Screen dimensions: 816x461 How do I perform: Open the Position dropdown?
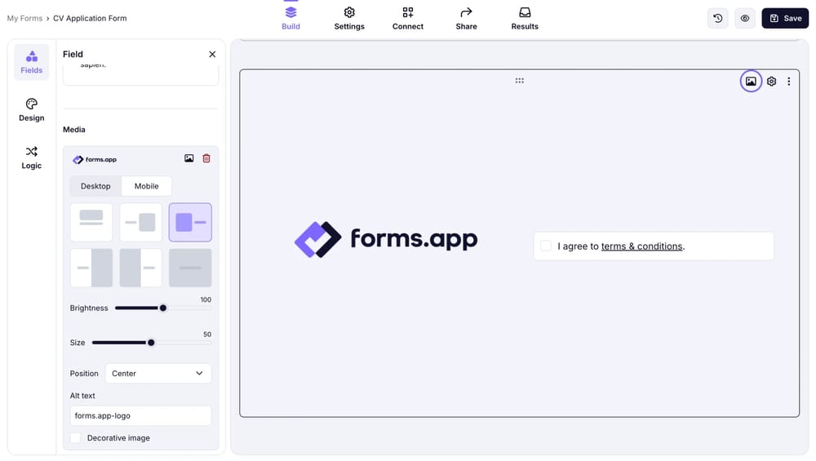pyautogui.click(x=158, y=373)
